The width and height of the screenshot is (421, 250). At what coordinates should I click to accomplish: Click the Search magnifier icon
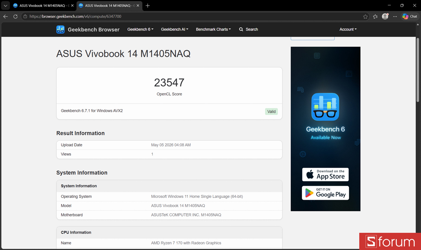click(241, 29)
